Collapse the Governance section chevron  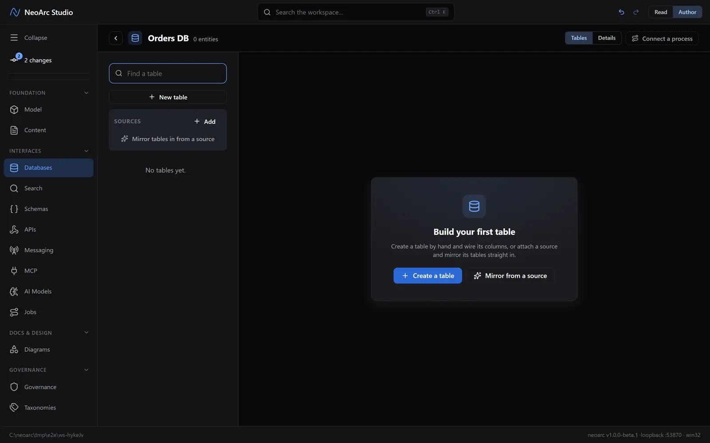click(x=87, y=369)
